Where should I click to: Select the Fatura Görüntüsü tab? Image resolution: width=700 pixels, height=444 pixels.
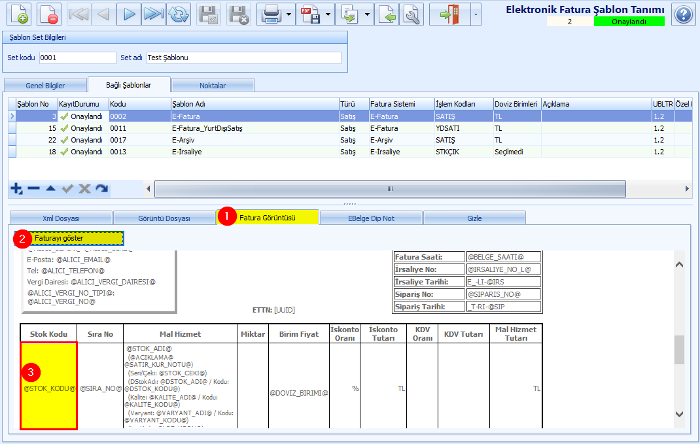268,217
